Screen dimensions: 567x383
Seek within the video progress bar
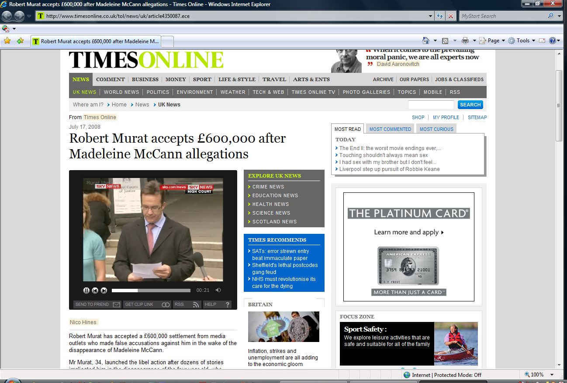(x=151, y=291)
